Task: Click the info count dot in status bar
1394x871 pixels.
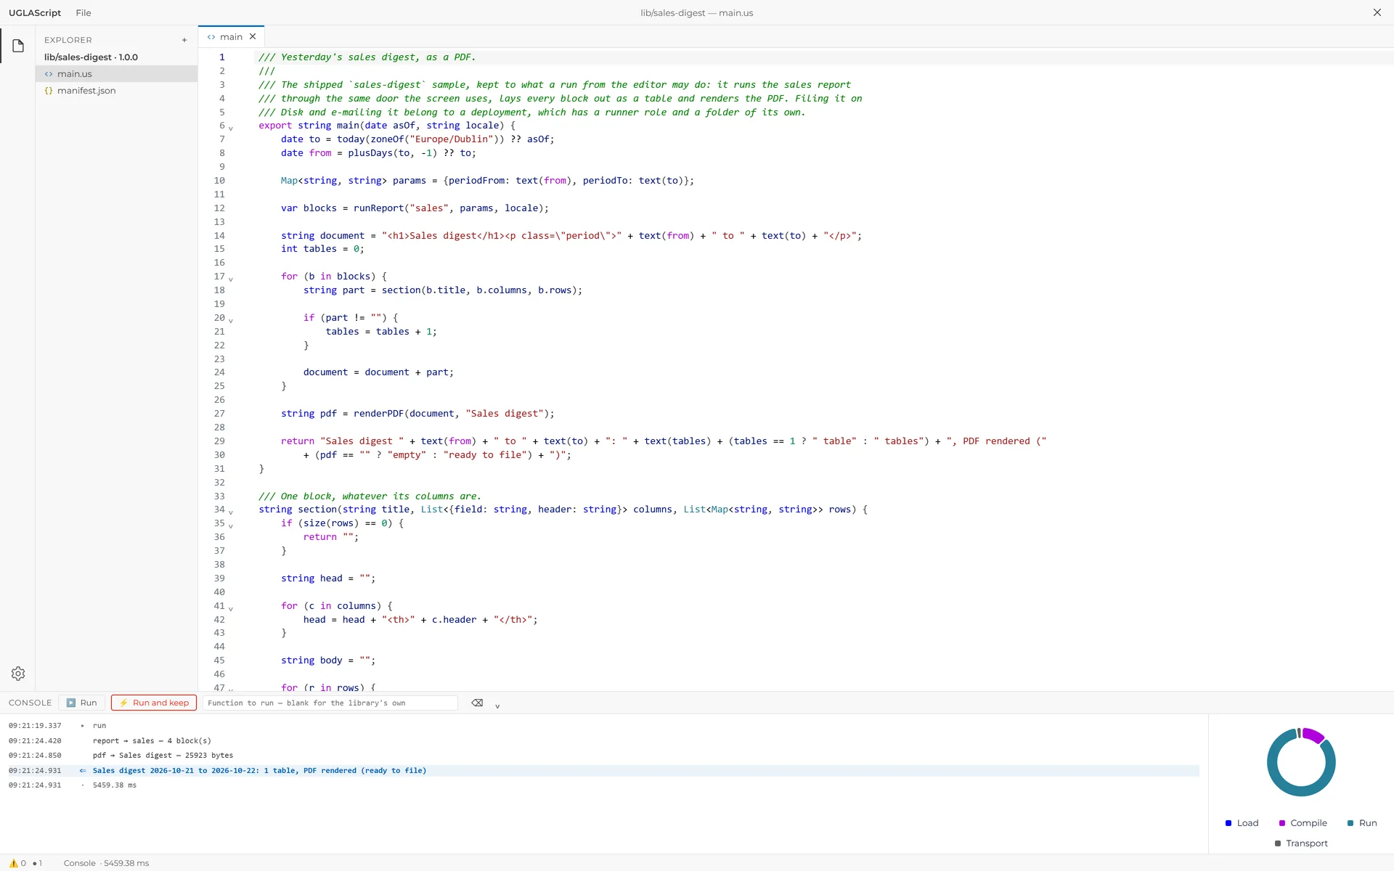Action: click(38, 863)
